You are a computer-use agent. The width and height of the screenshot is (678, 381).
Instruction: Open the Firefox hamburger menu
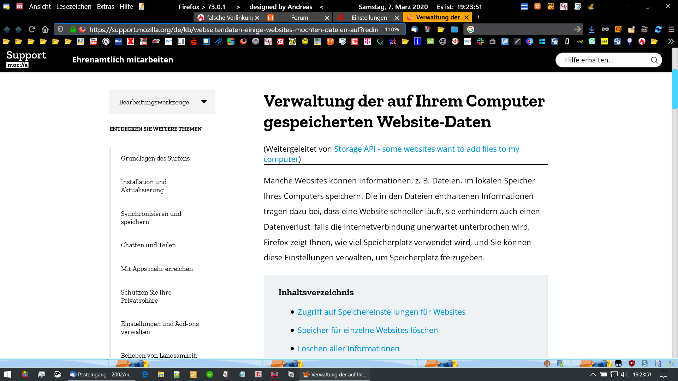click(671, 29)
